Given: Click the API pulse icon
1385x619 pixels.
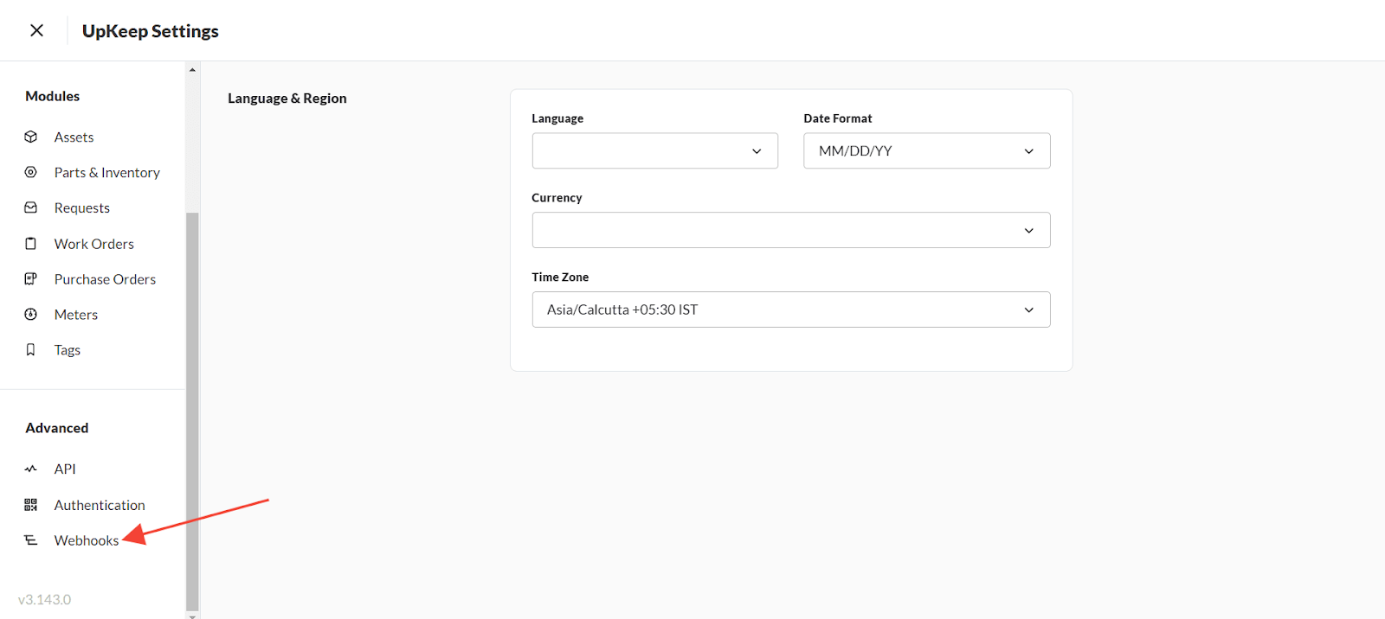Looking at the screenshot, I should click(x=31, y=469).
